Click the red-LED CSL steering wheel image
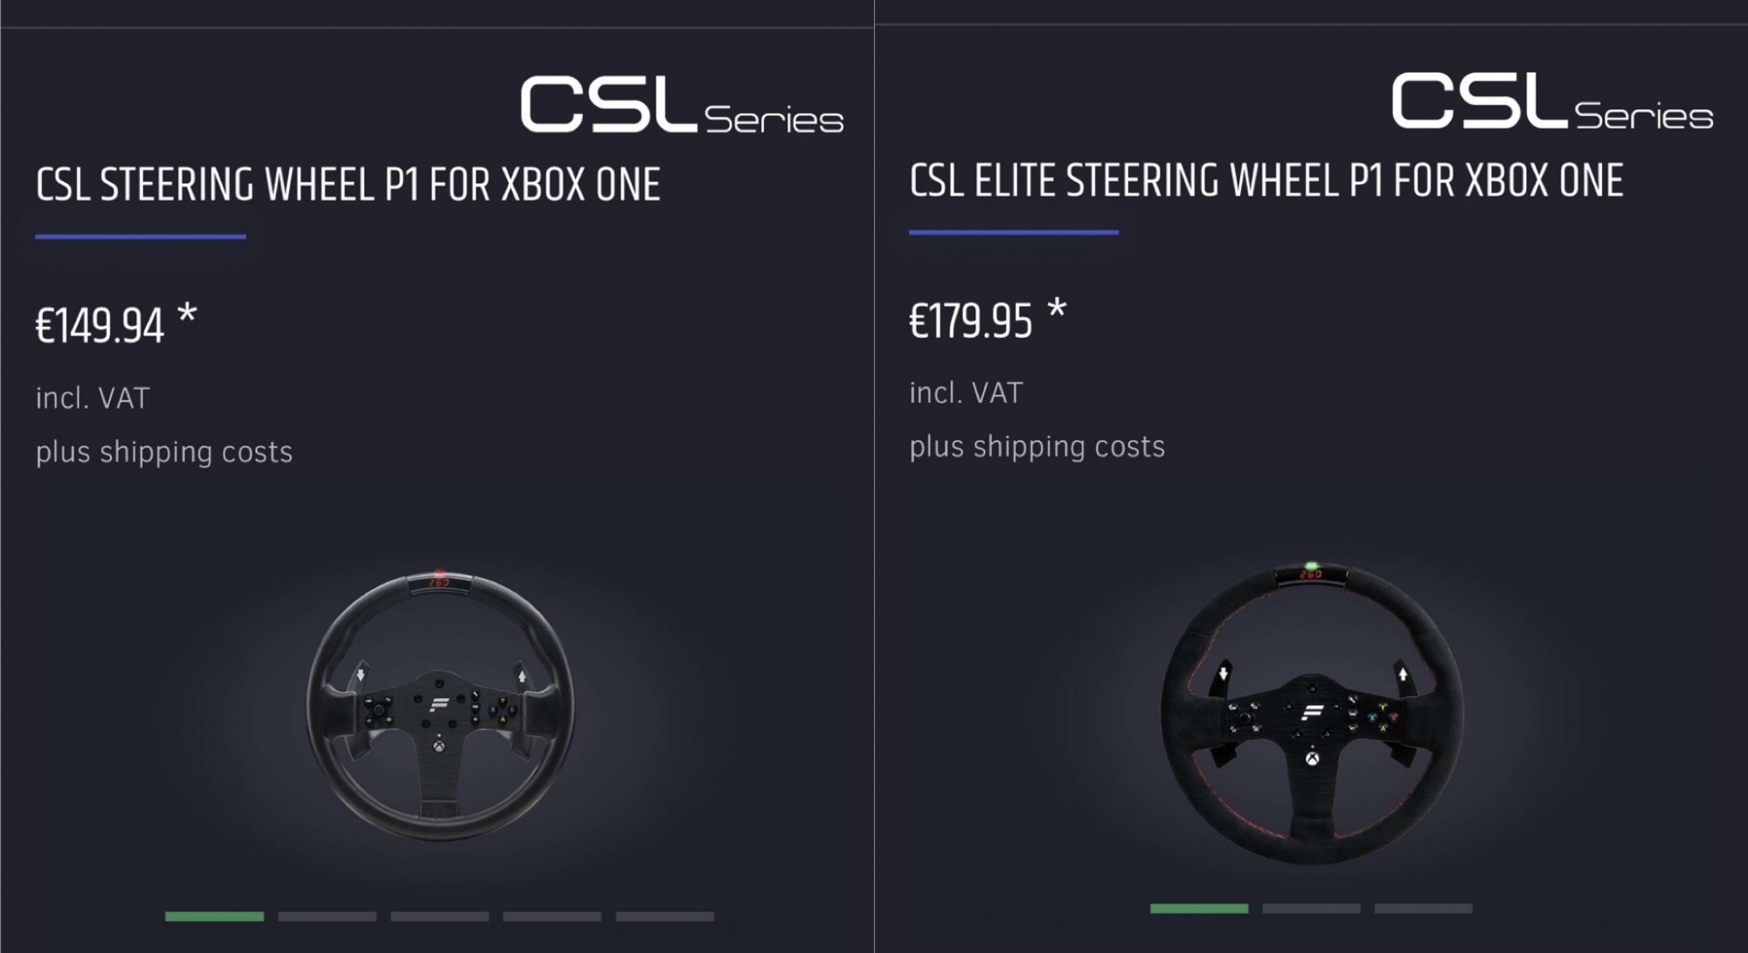This screenshot has width=1748, height=953. tap(440, 705)
